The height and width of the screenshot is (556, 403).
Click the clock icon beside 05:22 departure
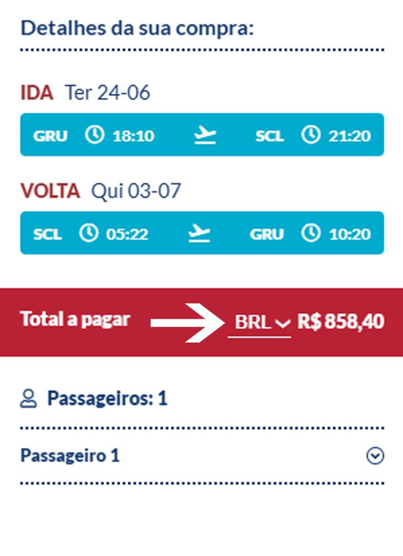(89, 233)
